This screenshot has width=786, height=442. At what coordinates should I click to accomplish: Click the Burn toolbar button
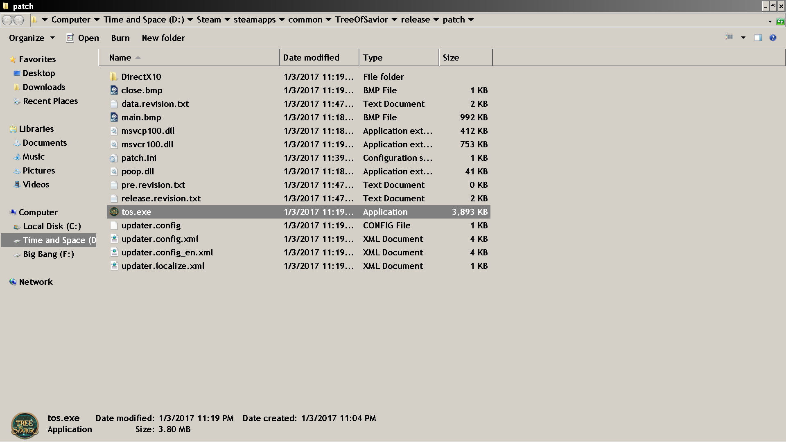[x=120, y=38]
